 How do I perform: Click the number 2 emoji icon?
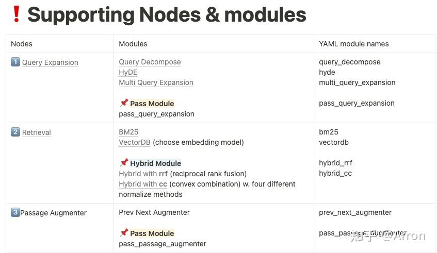[15, 132]
